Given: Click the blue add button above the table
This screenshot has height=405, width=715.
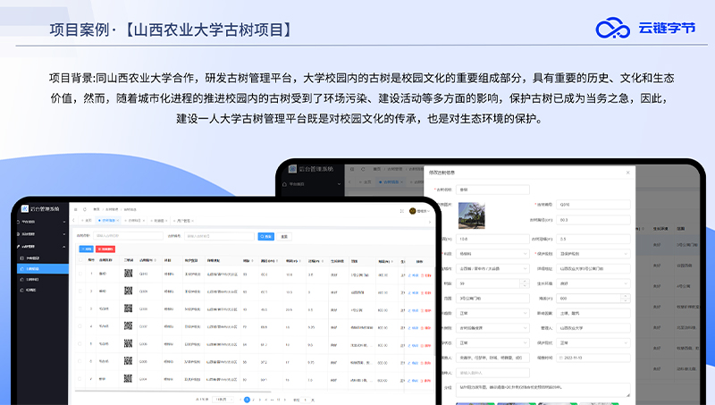Looking at the screenshot, I should point(86,249).
